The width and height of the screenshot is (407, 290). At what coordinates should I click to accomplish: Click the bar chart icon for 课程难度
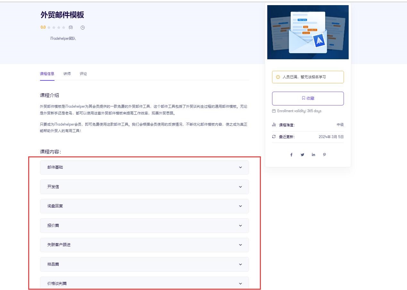coord(274,125)
